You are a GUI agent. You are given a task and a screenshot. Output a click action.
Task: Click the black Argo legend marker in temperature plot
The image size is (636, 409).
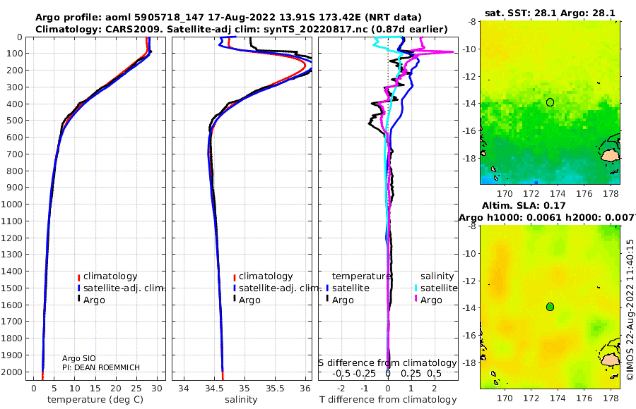[x=78, y=299]
